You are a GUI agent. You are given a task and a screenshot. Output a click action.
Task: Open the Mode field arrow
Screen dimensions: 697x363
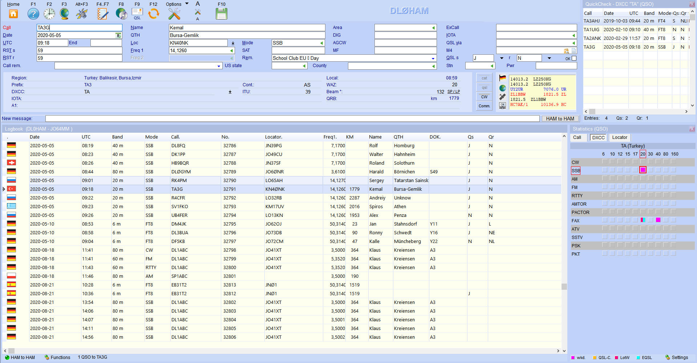click(x=321, y=43)
